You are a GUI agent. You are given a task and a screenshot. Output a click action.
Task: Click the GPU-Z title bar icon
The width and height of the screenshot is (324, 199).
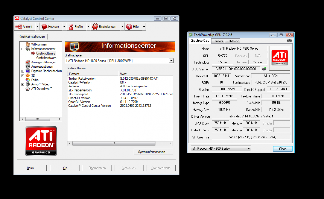point(191,35)
